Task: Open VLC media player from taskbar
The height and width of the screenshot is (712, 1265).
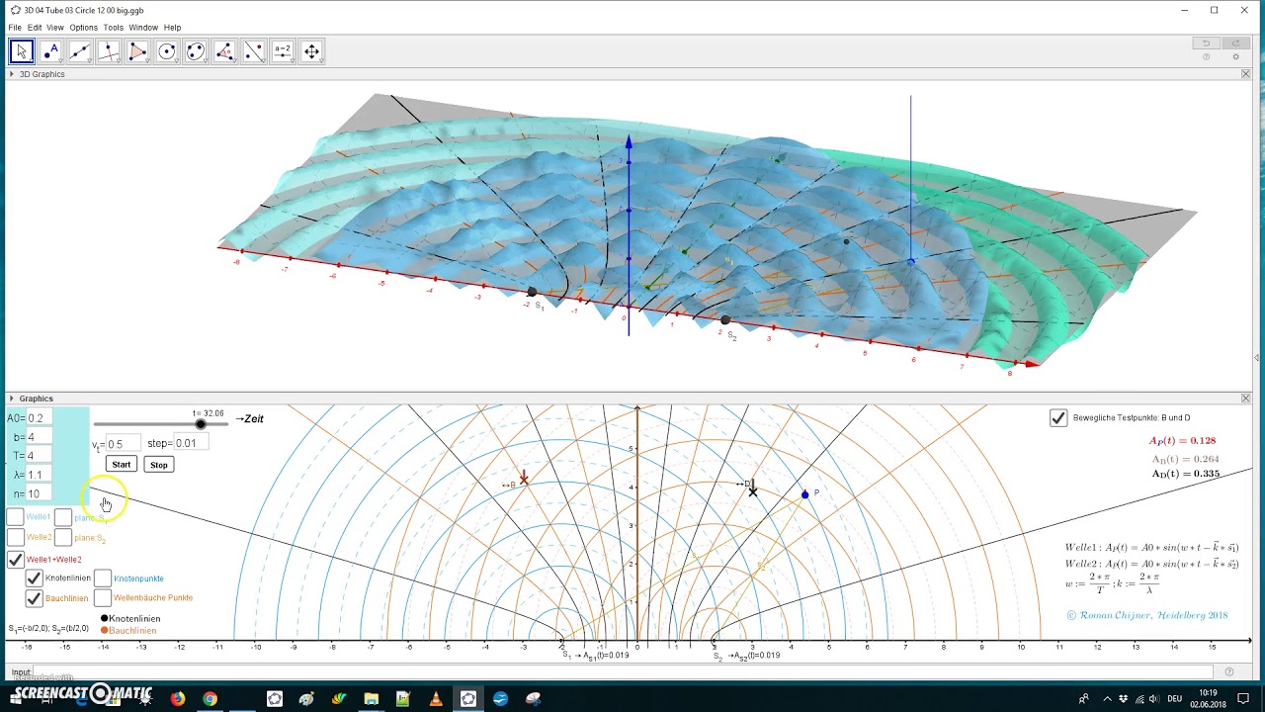Action: pyautogui.click(x=436, y=699)
